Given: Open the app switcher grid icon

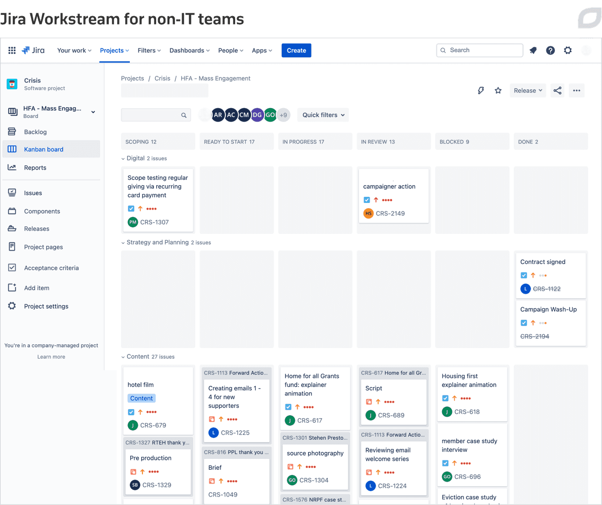Looking at the screenshot, I should pos(12,50).
